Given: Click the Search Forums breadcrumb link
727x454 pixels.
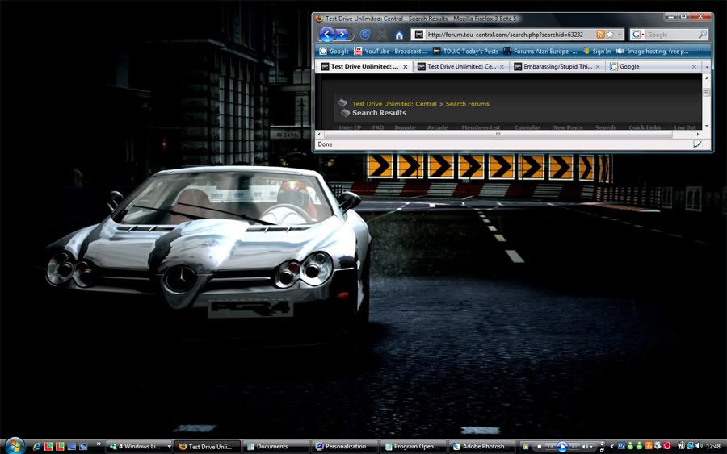Looking at the screenshot, I should 467,104.
